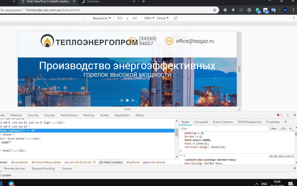Open a new browser tab

(143, 1)
